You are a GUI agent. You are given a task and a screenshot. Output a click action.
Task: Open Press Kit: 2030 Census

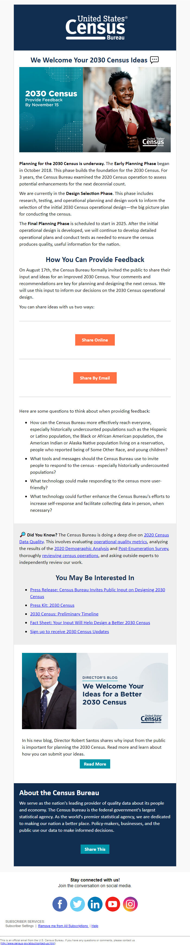(x=52, y=605)
